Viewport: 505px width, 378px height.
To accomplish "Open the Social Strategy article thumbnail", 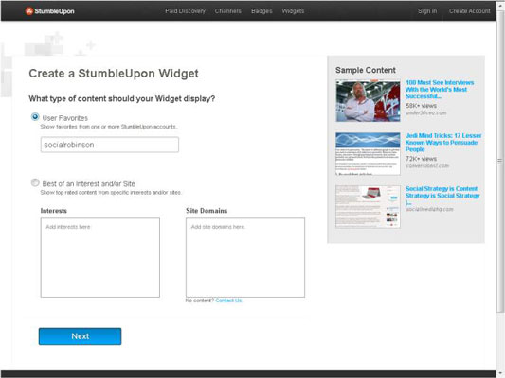I will coord(368,207).
